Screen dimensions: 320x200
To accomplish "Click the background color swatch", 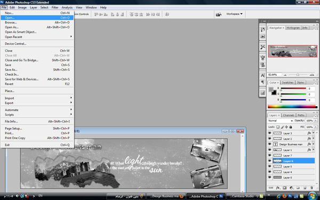I will click(x=275, y=93).
